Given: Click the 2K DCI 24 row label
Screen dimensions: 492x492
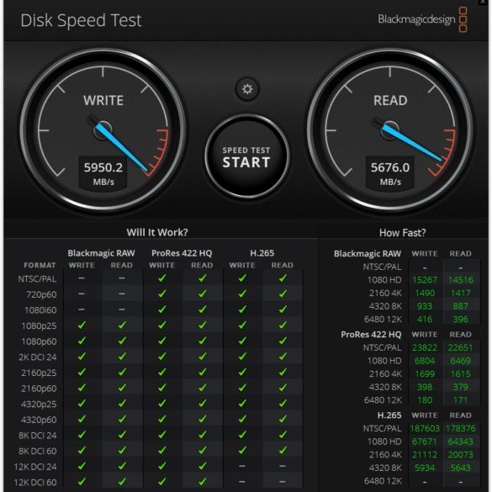Looking at the screenshot, I should [38, 357].
